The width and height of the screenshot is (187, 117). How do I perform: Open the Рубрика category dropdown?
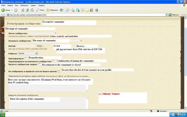tap(28, 53)
